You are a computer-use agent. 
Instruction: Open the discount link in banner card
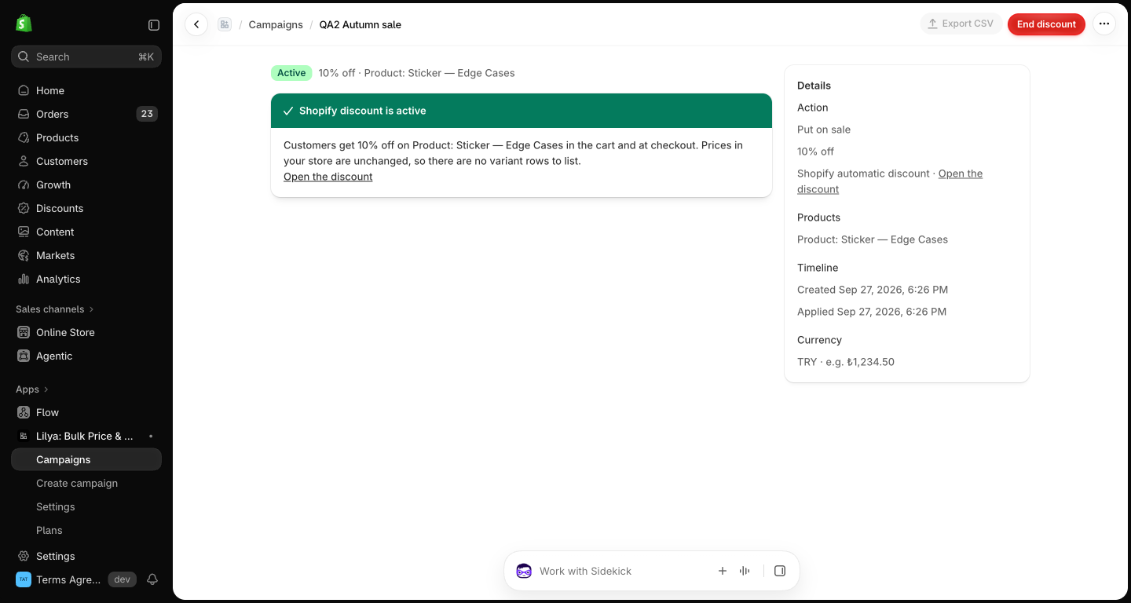pyautogui.click(x=328, y=177)
